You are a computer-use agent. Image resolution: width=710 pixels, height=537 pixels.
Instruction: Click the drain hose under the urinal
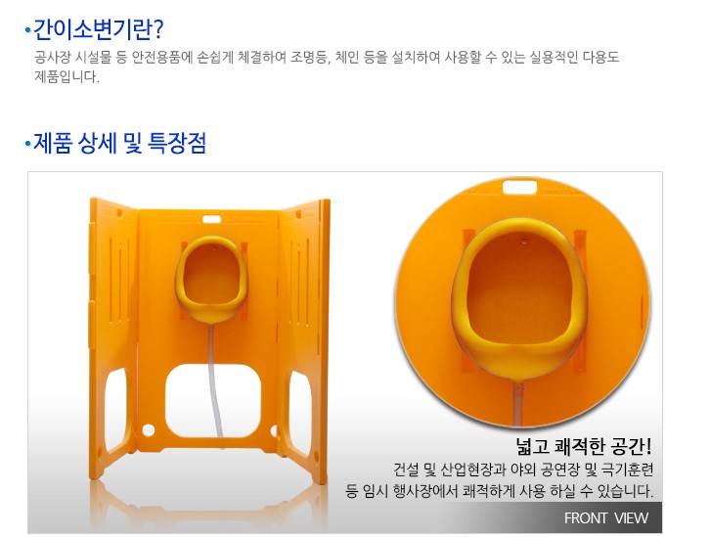click(x=214, y=380)
